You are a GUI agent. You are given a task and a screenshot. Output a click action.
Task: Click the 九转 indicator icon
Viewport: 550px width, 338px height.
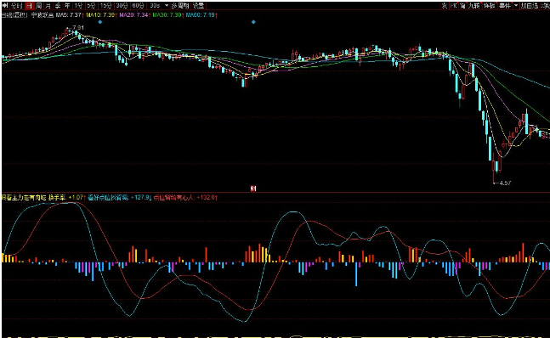(x=474, y=6)
